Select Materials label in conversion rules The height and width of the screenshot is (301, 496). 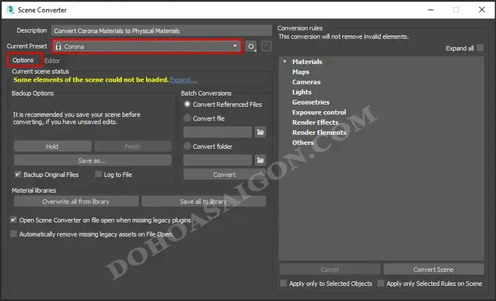(x=307, y=62)
